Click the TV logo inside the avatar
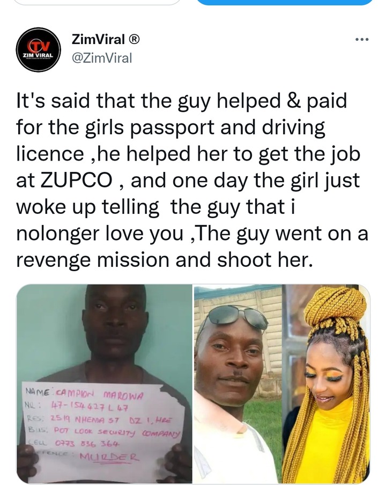This screenshot has width=386, height=485. pos(39,46)
